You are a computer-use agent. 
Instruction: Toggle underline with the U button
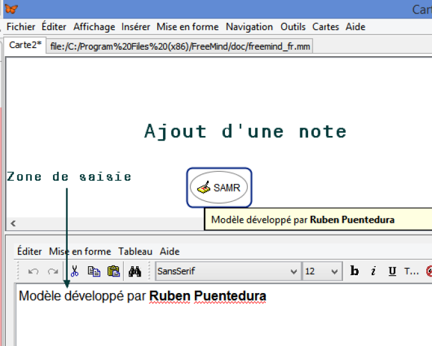pos(392,271)
